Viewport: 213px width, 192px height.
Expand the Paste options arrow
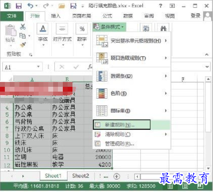click(x=11, y=46)
